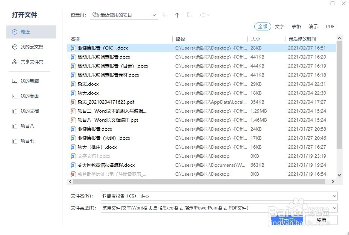Click the back navigation arrow
The height and width of the screenshot is (235, 349).
(x=165, y=15)
